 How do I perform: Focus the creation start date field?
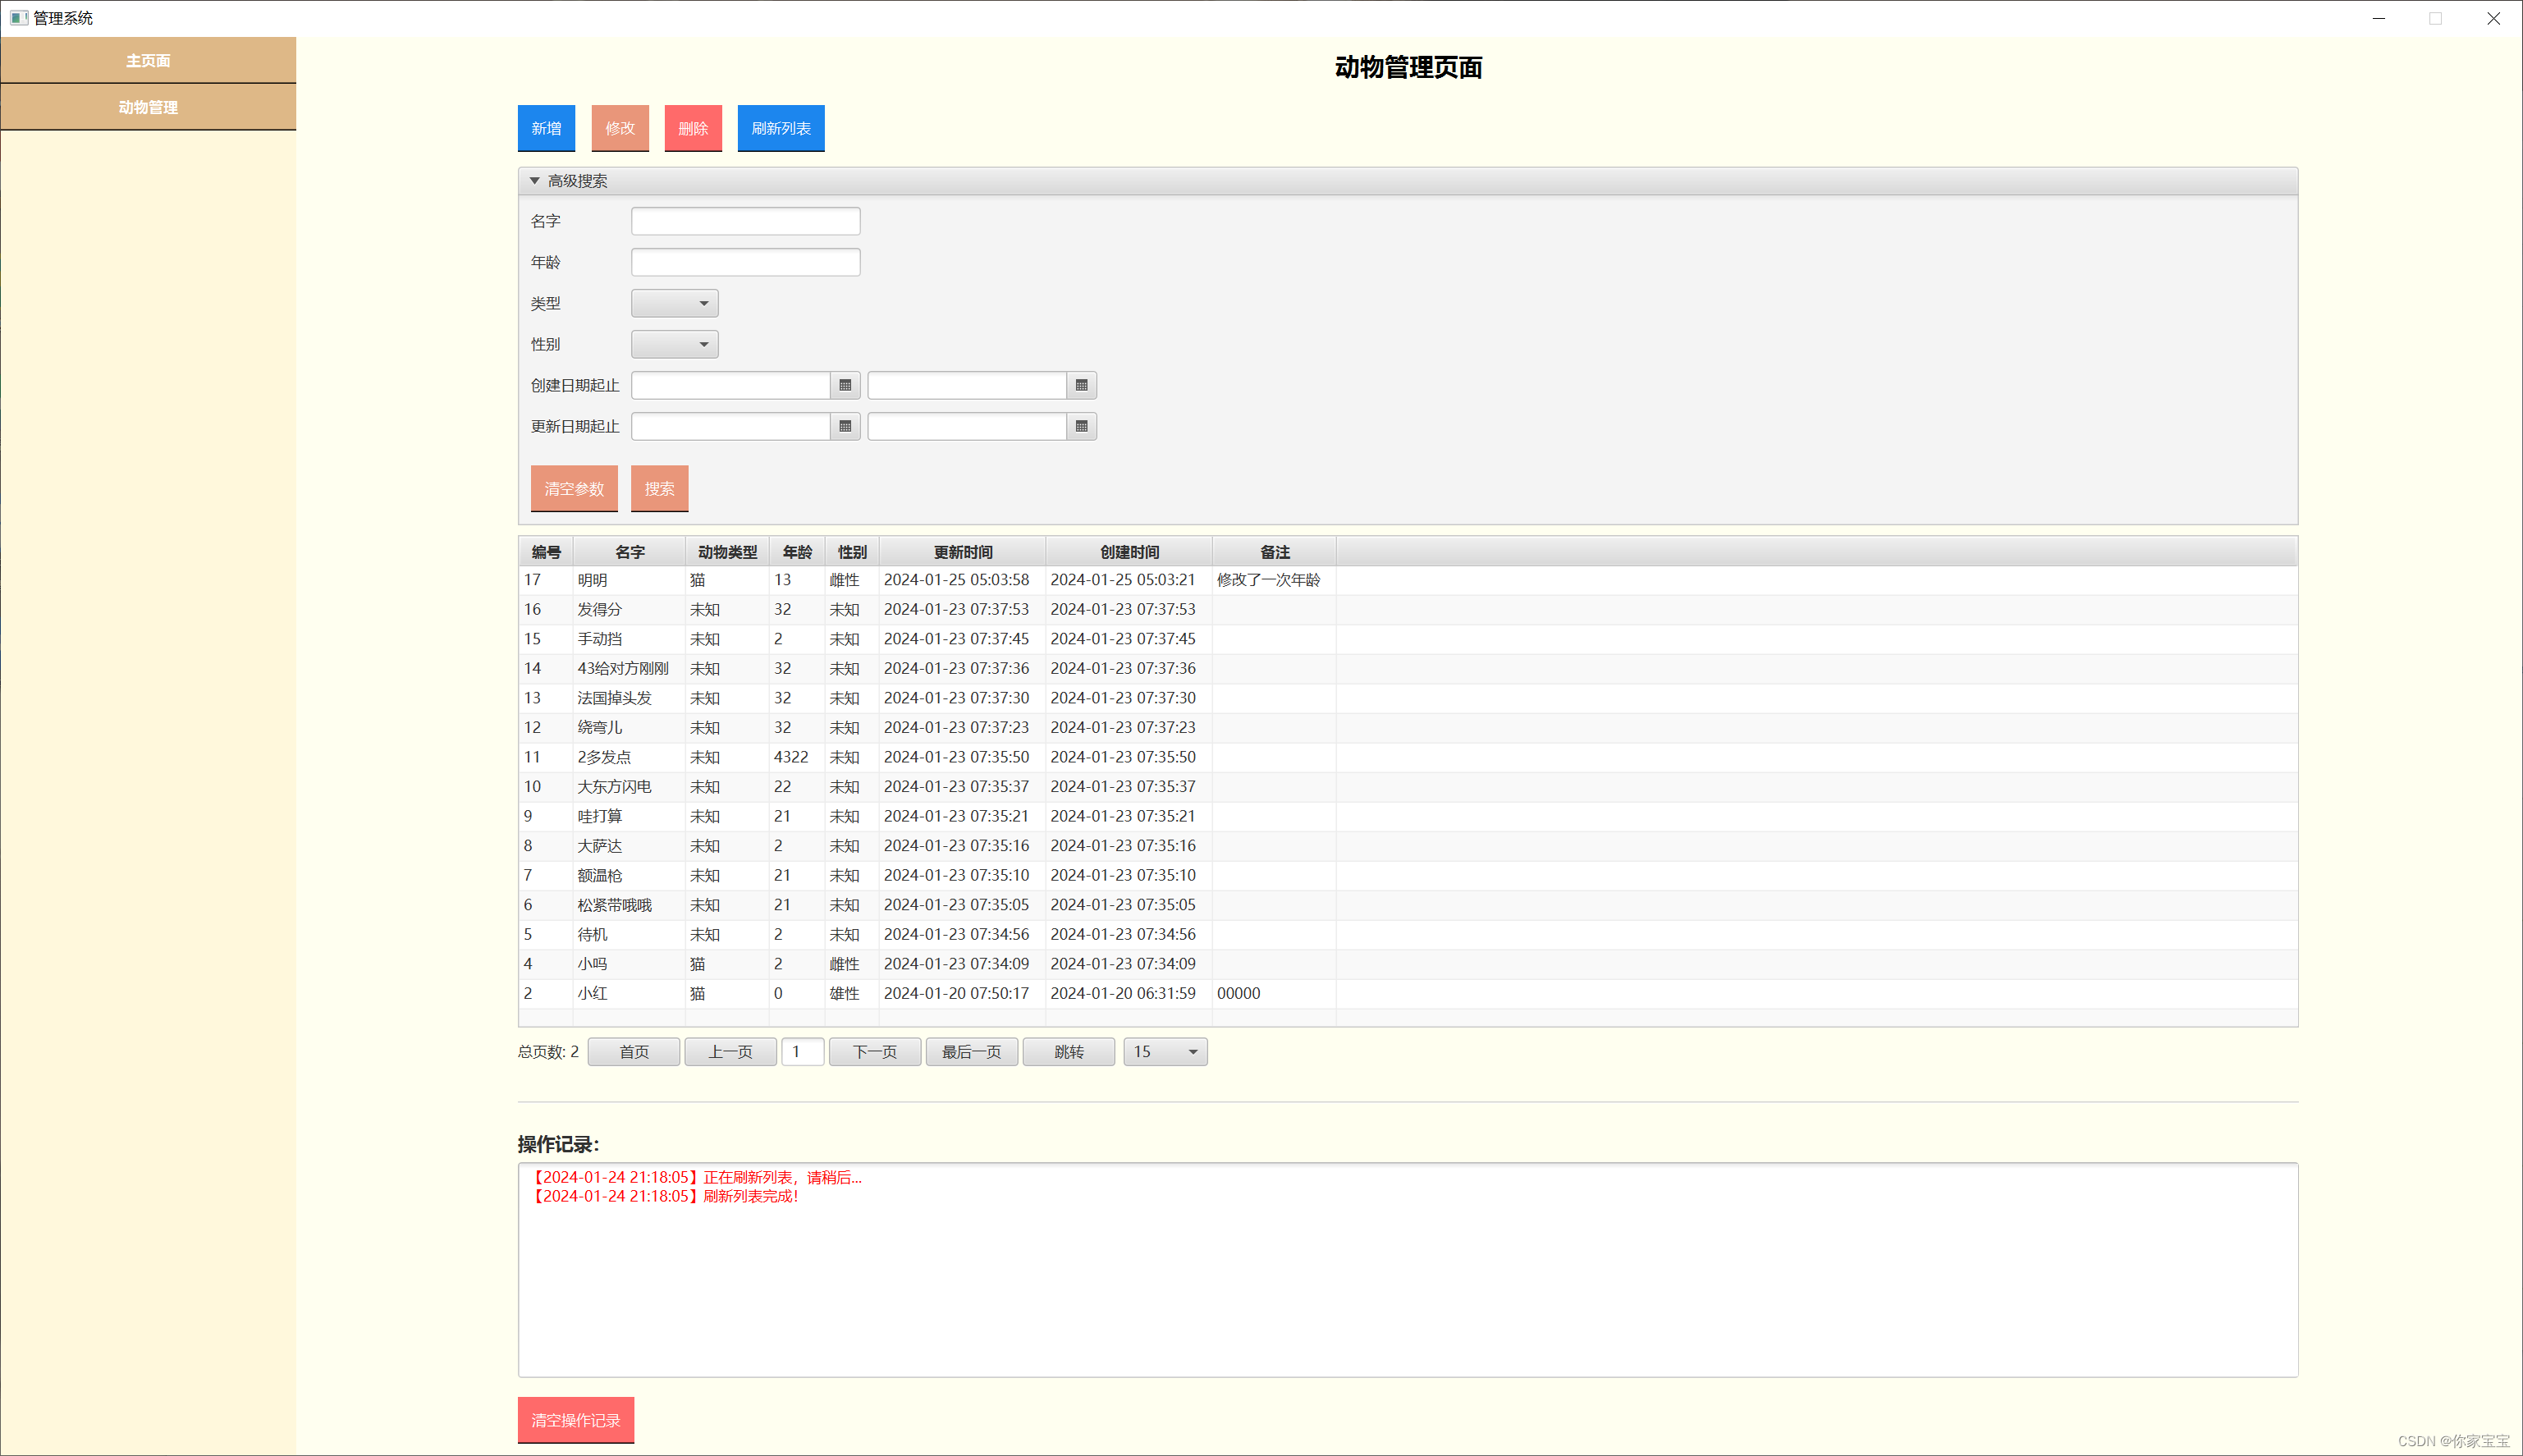(731, 385)
